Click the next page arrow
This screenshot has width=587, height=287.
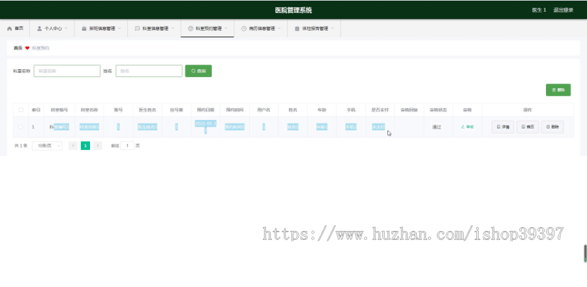click(98, 145)
